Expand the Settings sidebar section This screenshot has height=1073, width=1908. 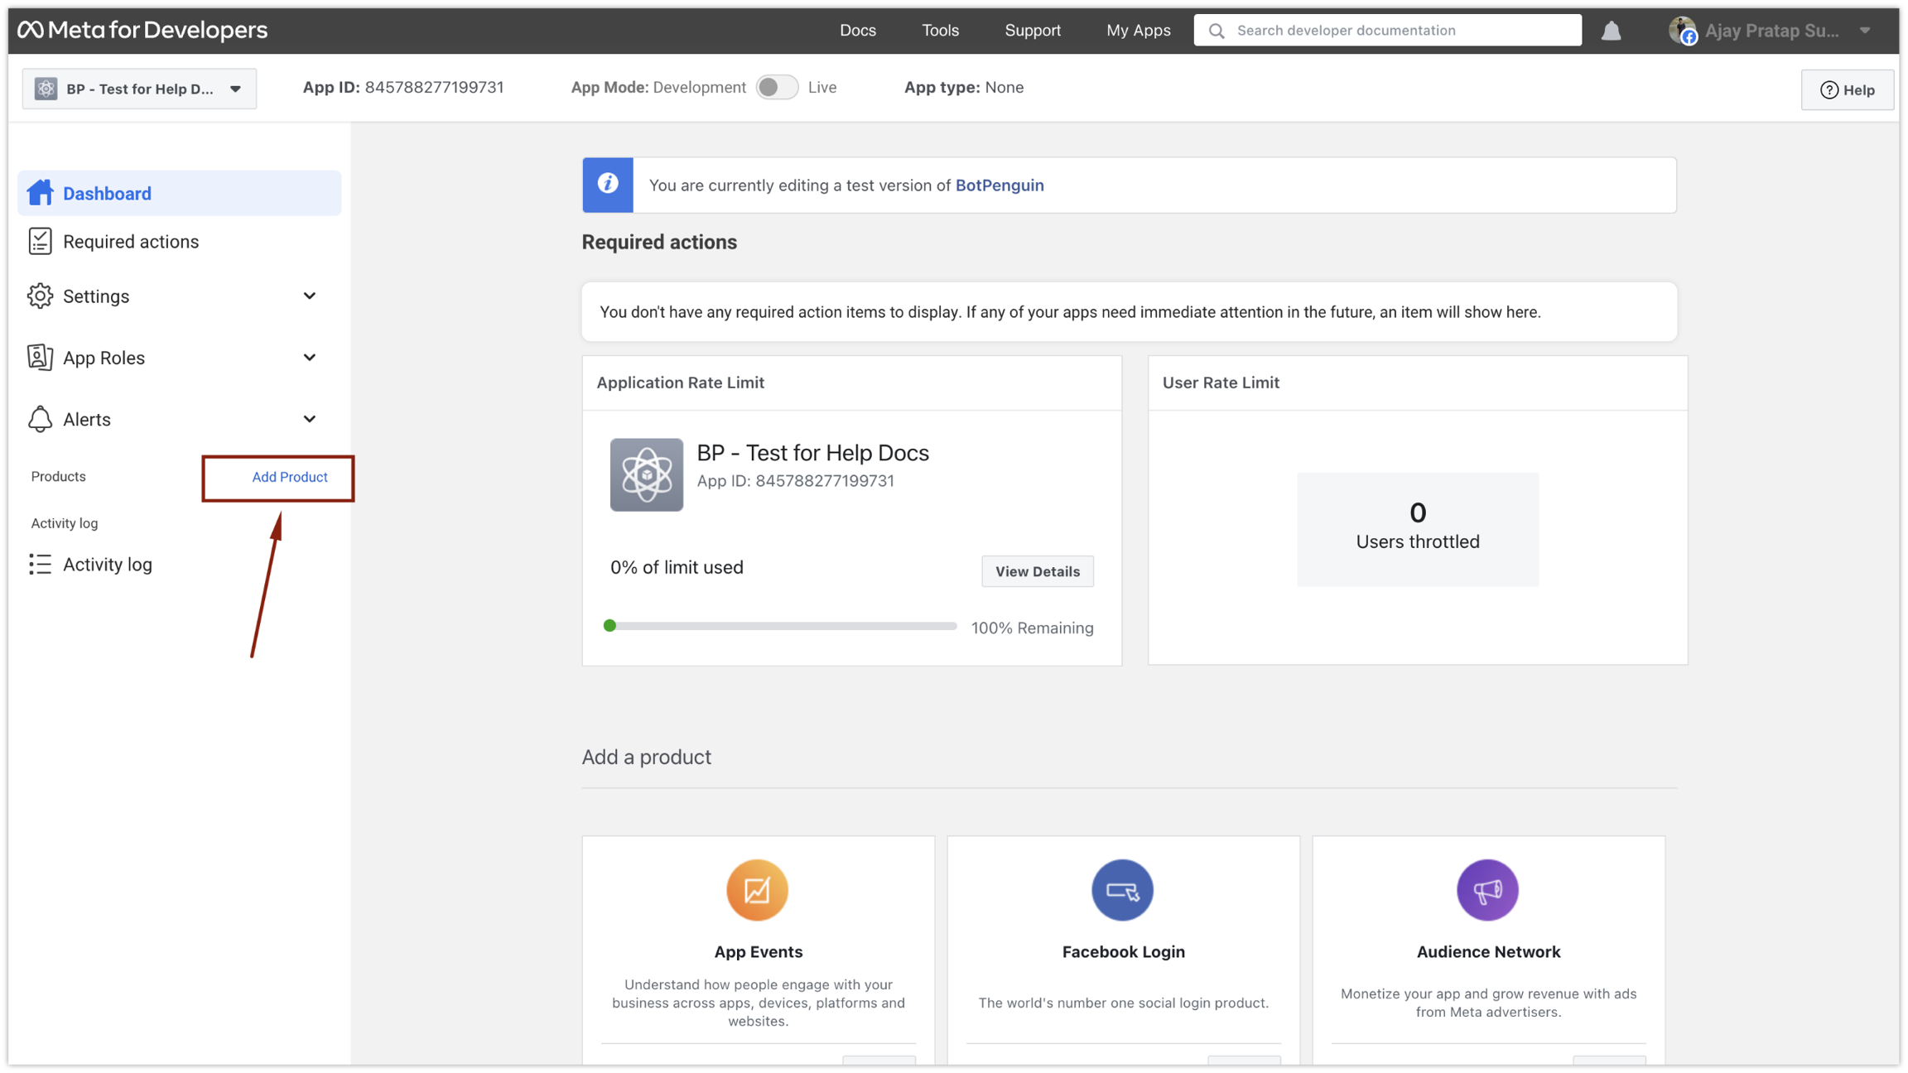point(309,296)
